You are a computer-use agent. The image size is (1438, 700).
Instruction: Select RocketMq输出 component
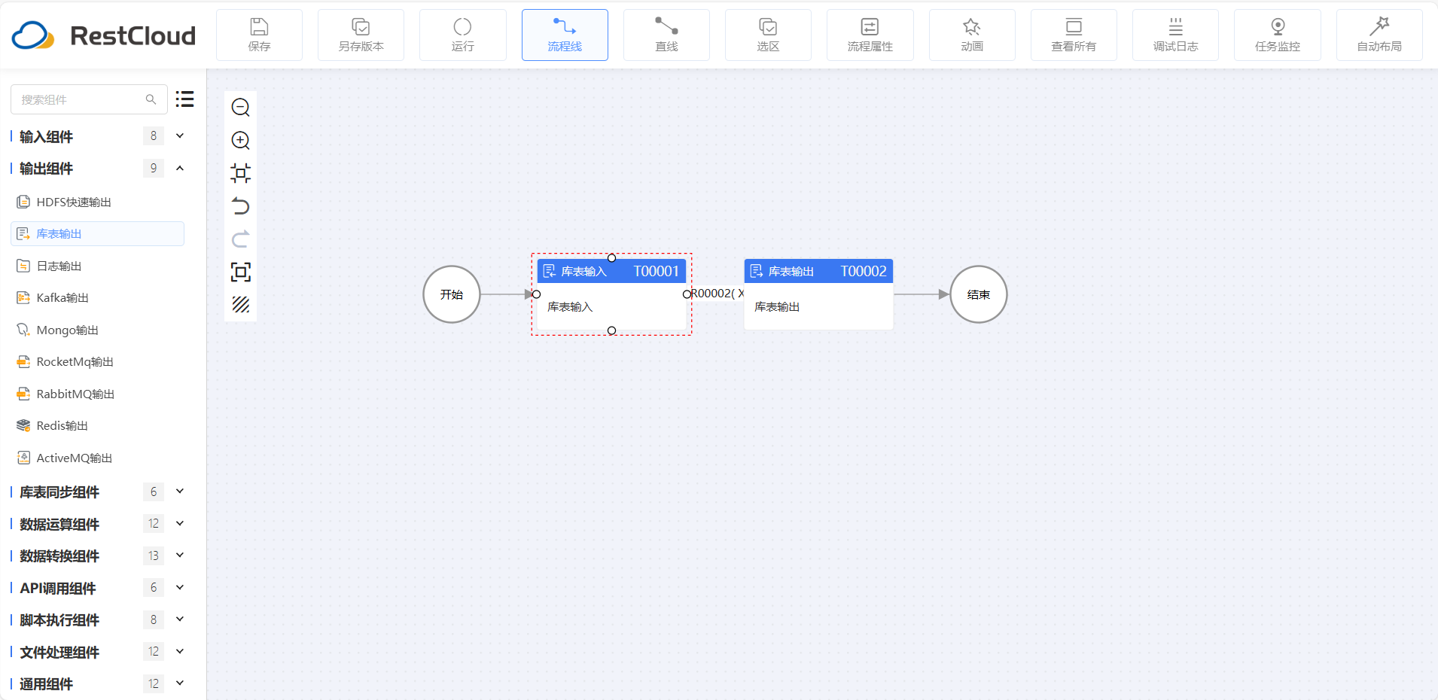point(97,361)
